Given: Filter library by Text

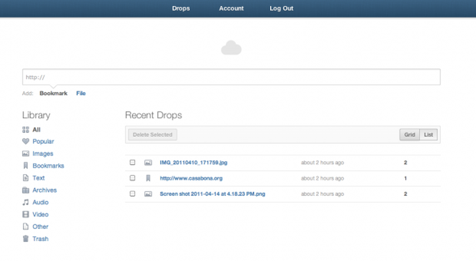Looking at the screenshot, I should coord(39,178).
